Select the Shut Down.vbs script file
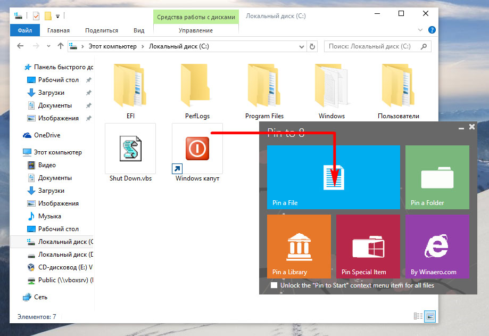 tap(130, 153)
